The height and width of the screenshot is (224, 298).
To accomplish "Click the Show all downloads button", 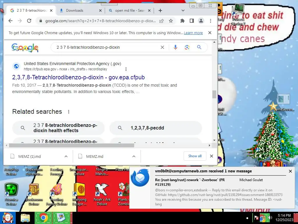I will coord(195,156).
